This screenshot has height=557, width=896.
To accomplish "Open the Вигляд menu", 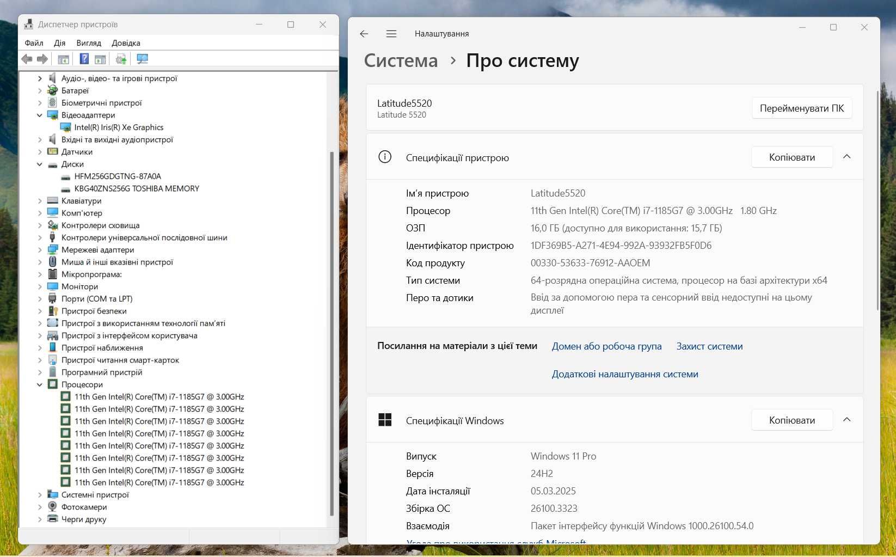I will 89,43.
